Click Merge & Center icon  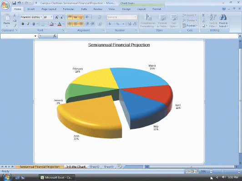pyautogui.click(x=100, y=24)
